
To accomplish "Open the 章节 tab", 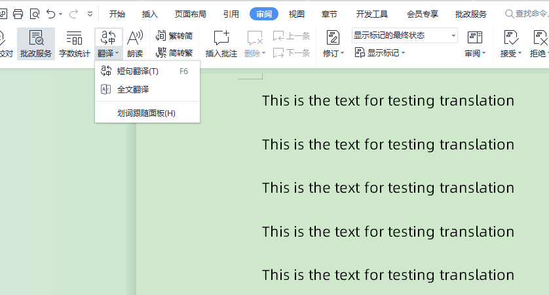I will point(329,14).
